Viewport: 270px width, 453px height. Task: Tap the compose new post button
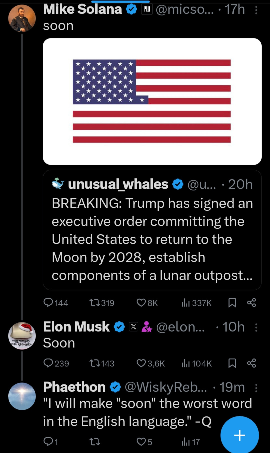tap(239, 435)
